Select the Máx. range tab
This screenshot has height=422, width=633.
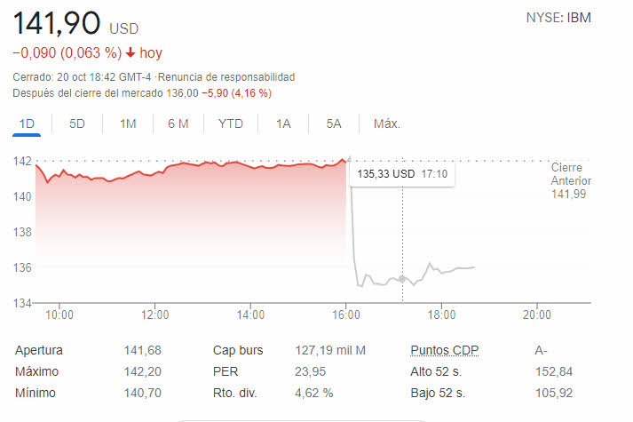[387, 124]
